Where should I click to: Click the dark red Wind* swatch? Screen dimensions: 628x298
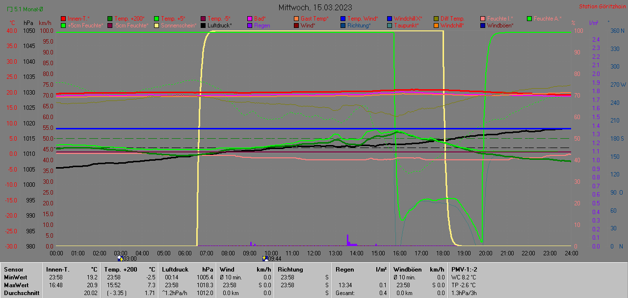click(296, 25)
